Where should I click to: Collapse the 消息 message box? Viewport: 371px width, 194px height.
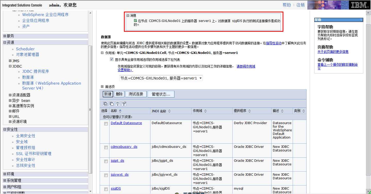tap(128, 15)
